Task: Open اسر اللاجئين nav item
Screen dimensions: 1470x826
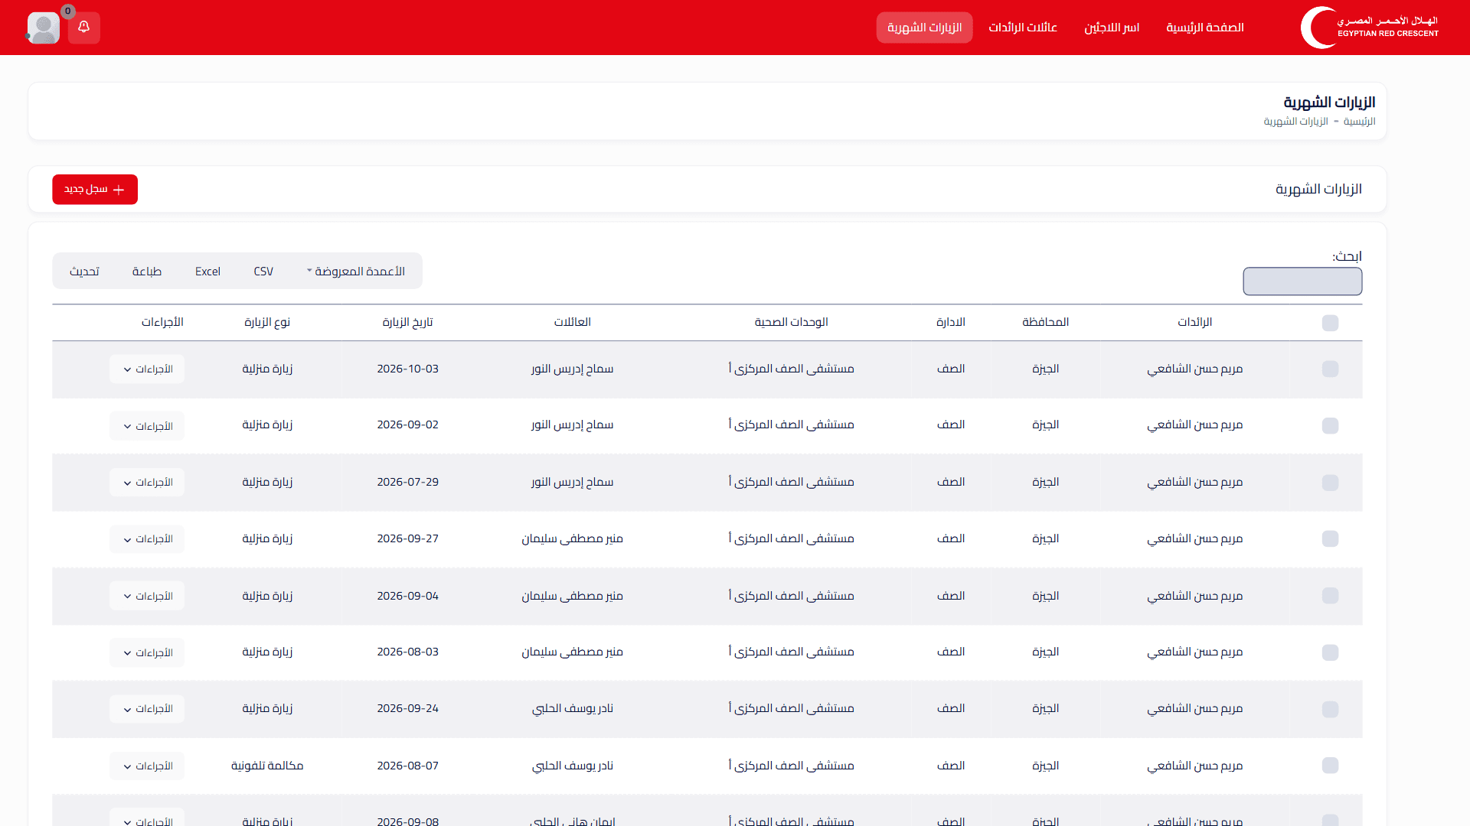Action: point(1112,28)
